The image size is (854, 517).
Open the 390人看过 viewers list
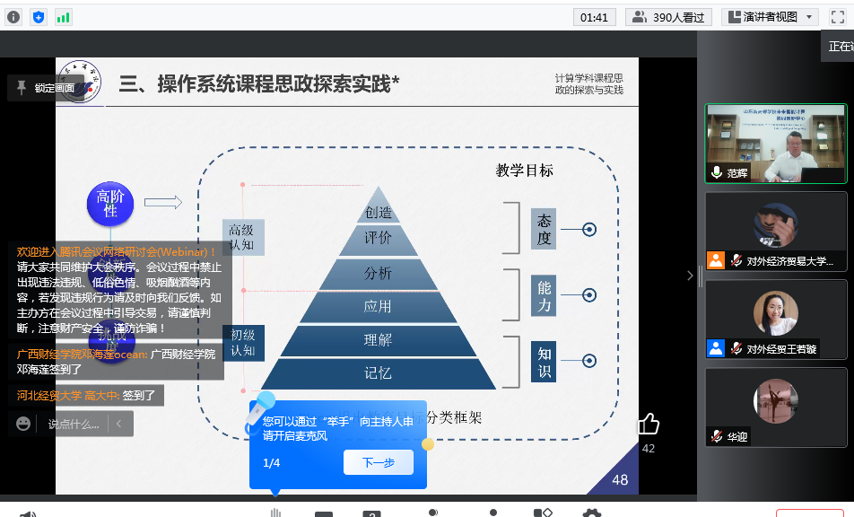[x=668, y=17]
